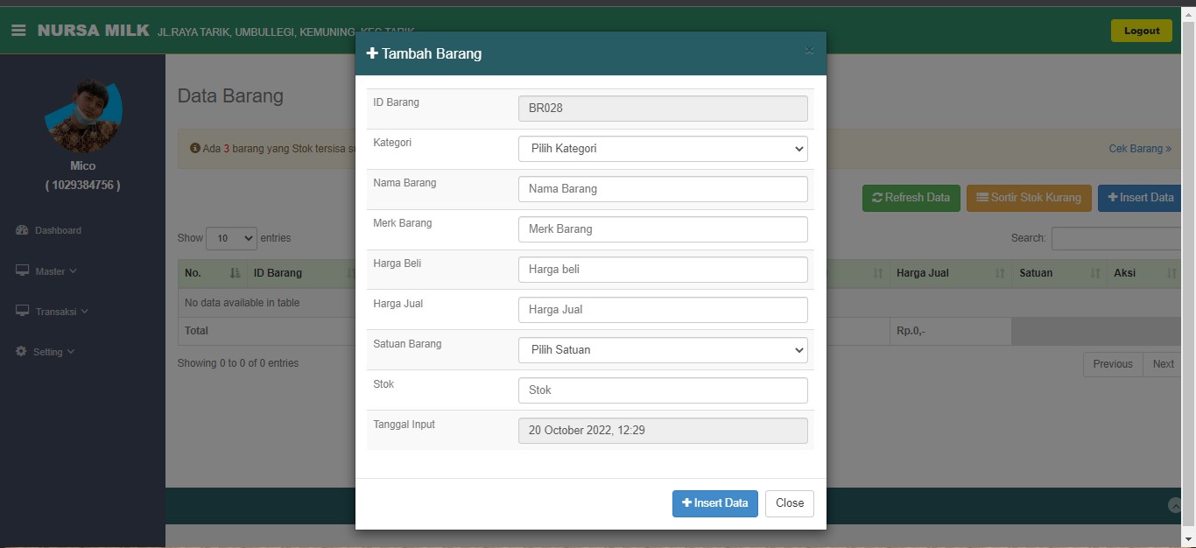Click the circular refresh arrows on Refresh Data
Image resolution: width=1196 pixels, height=548 pixels.
tap(876, 198)
